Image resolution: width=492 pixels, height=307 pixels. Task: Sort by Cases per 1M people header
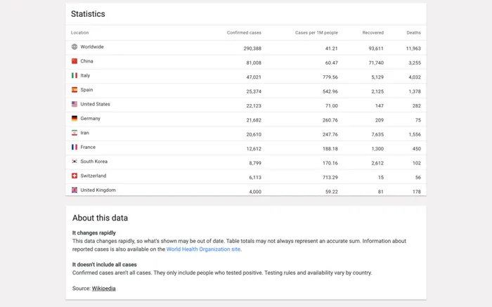[316, 32]
